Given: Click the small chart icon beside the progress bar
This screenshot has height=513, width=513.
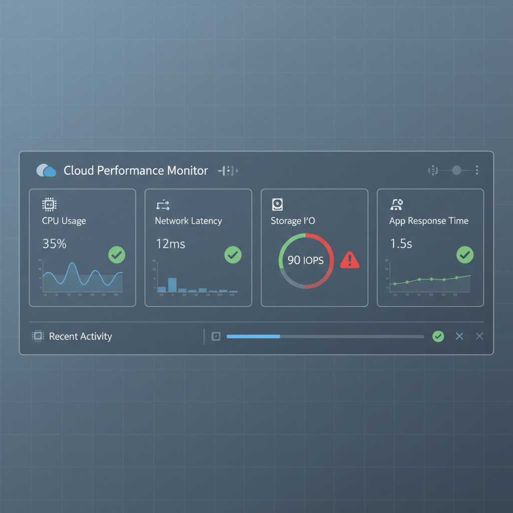Looking at the screenshot, I should pos(216,336).
